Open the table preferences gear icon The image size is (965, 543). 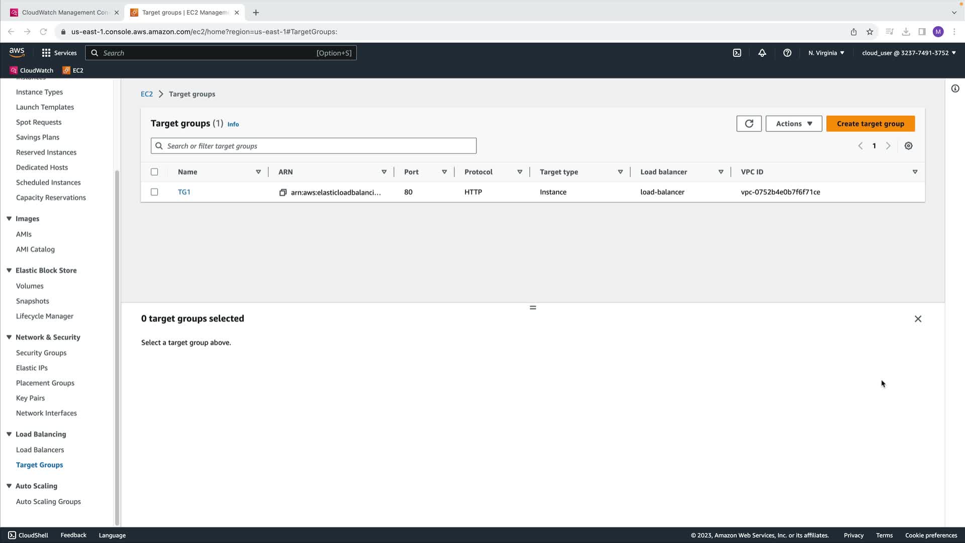(908, 146)
